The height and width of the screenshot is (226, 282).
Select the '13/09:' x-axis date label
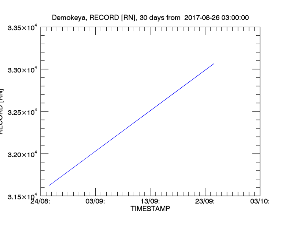pos(150,202)
